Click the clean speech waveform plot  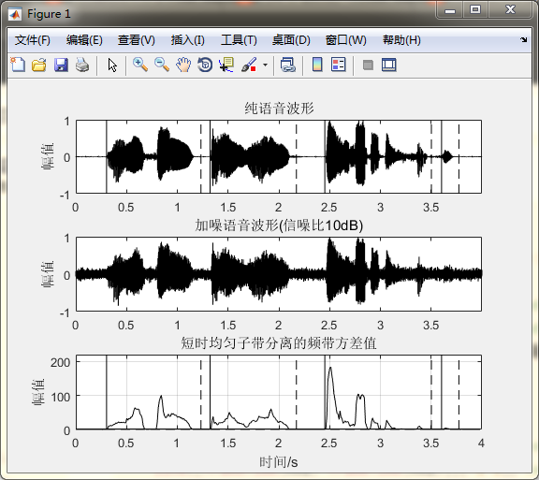tap(279, 157)
